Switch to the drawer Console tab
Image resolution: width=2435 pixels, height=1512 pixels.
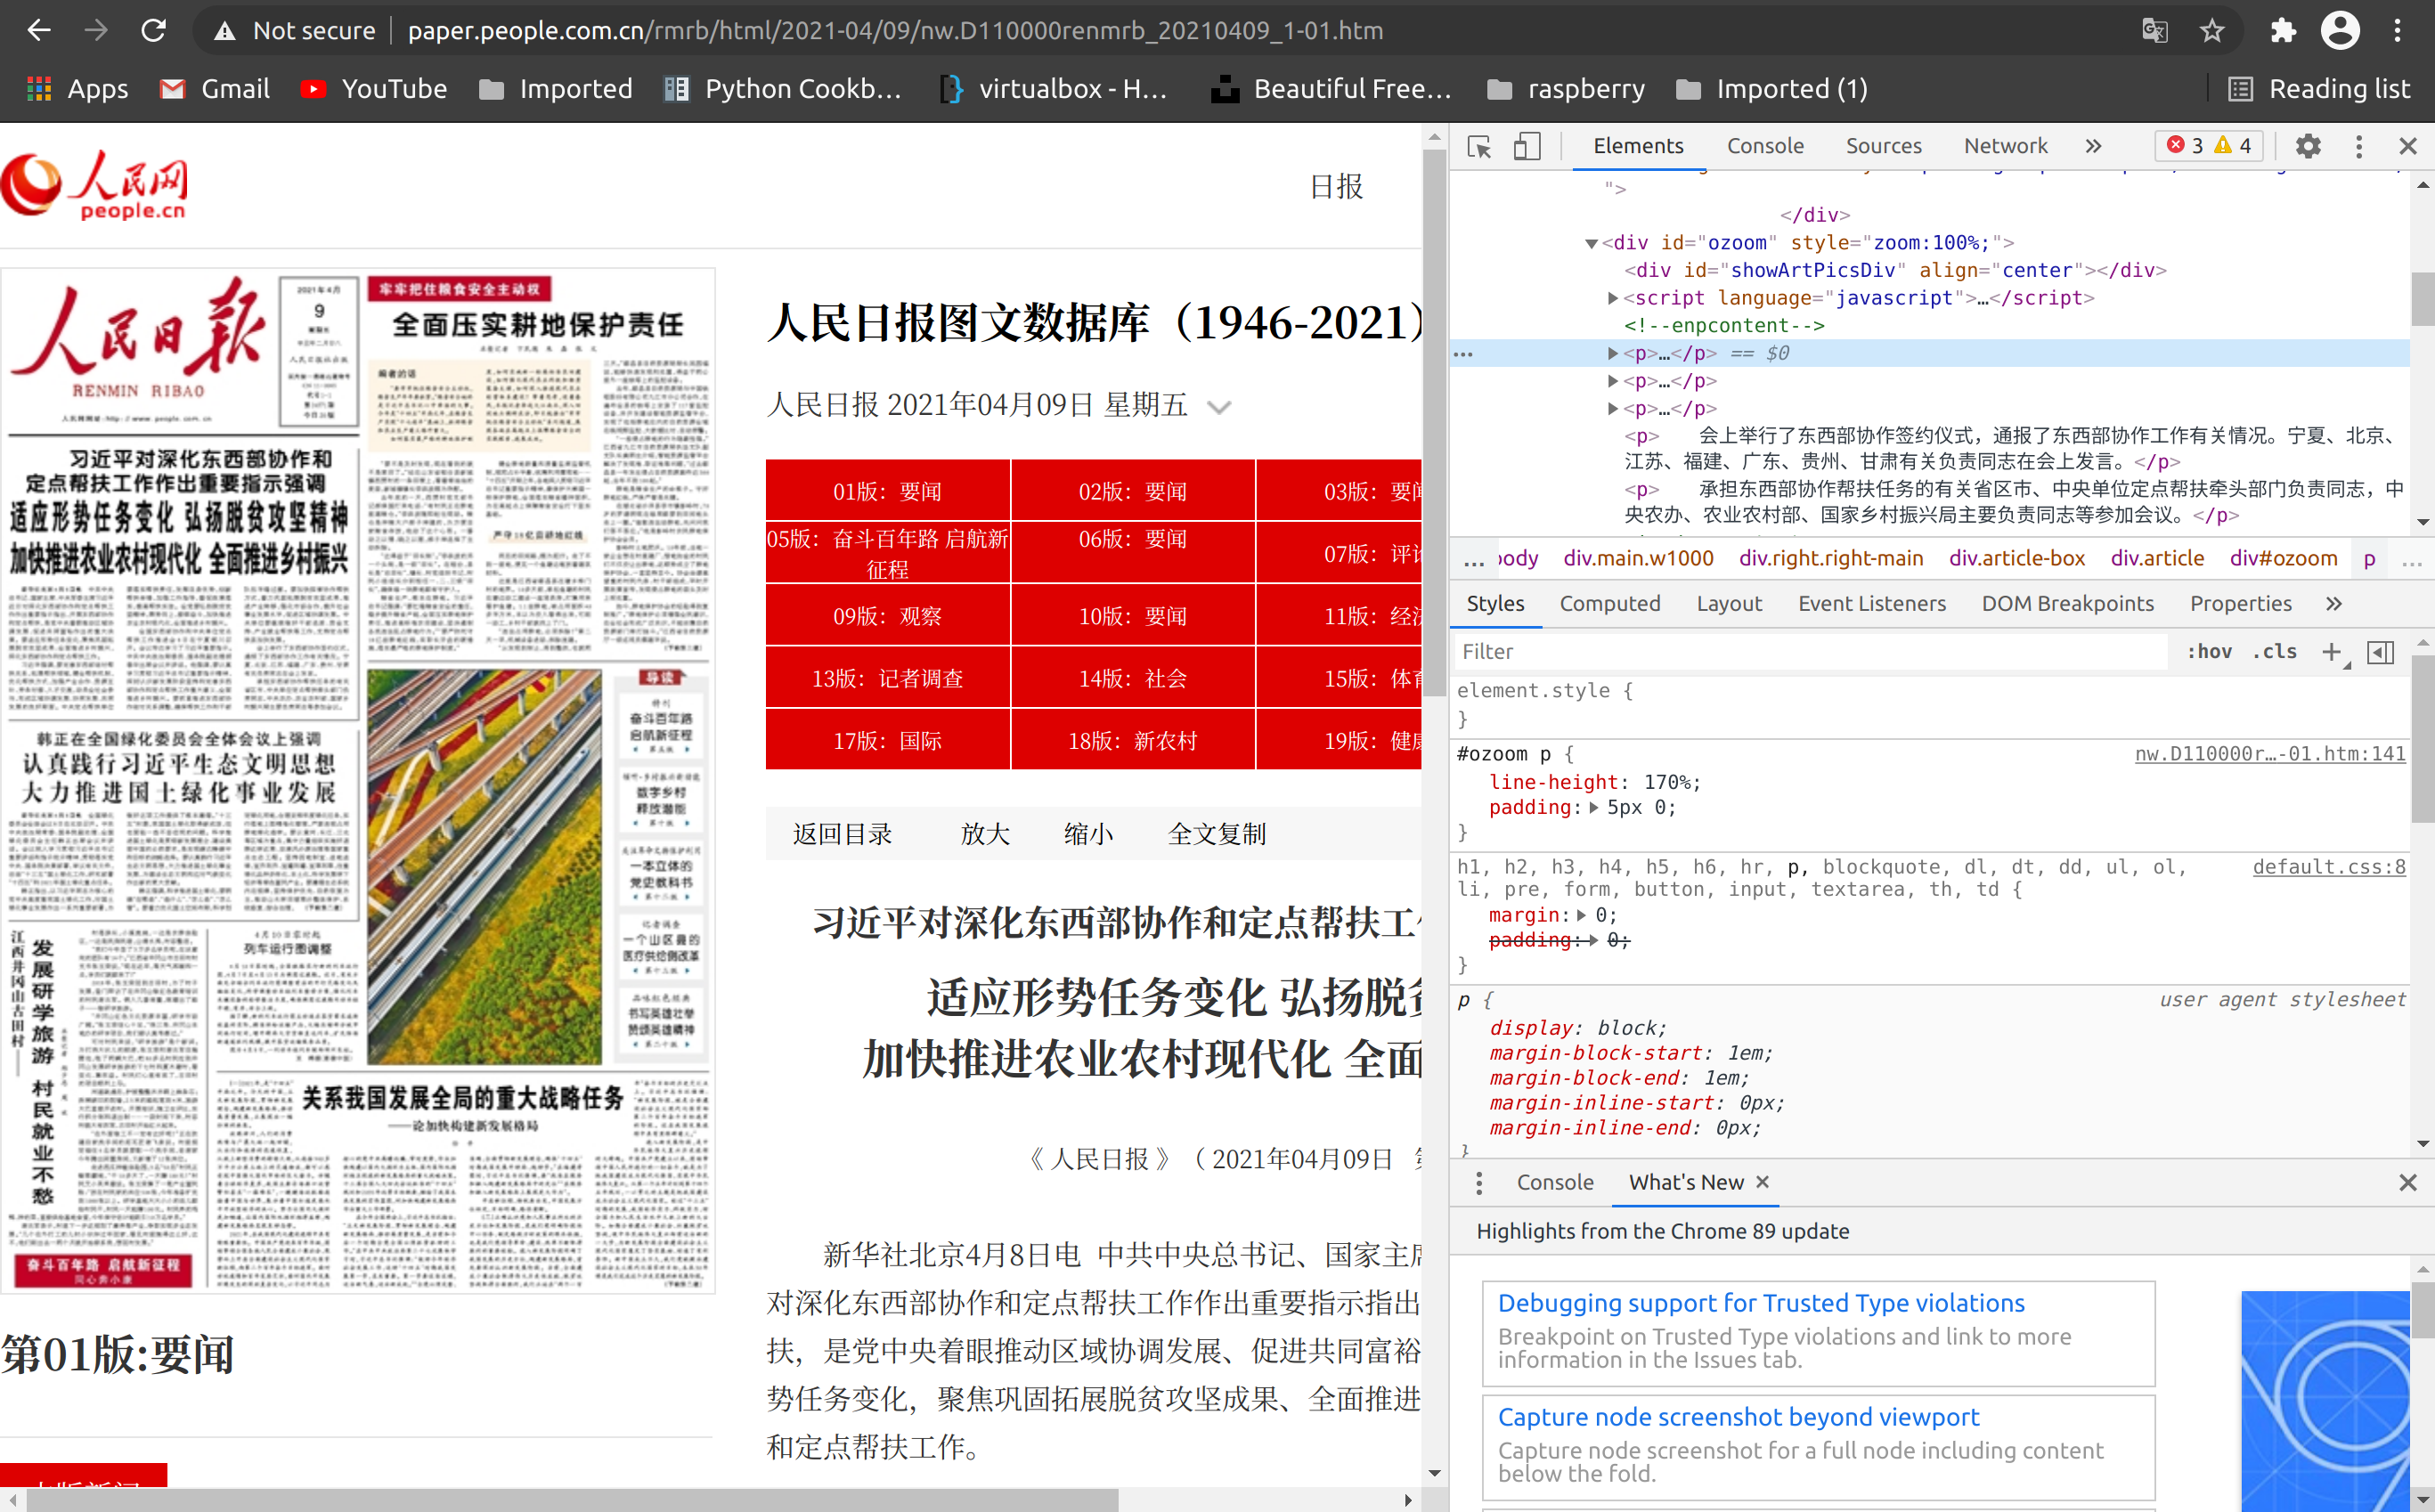point(1554,1183)
